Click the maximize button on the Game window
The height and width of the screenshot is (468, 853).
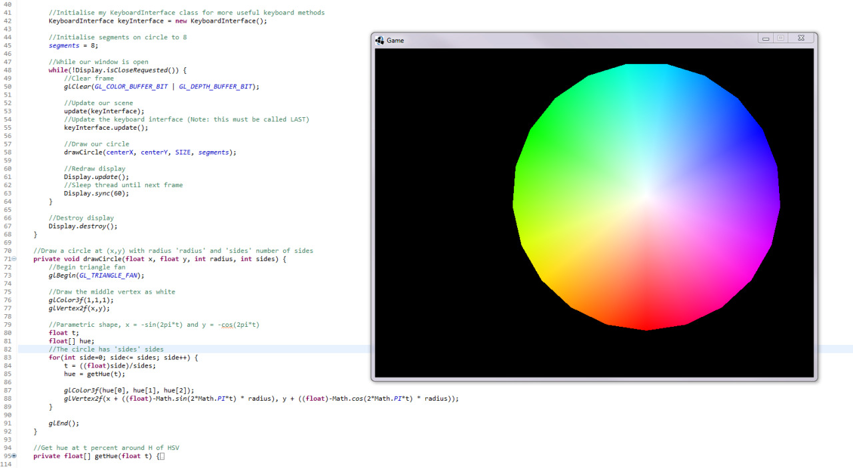coord(781,38)
